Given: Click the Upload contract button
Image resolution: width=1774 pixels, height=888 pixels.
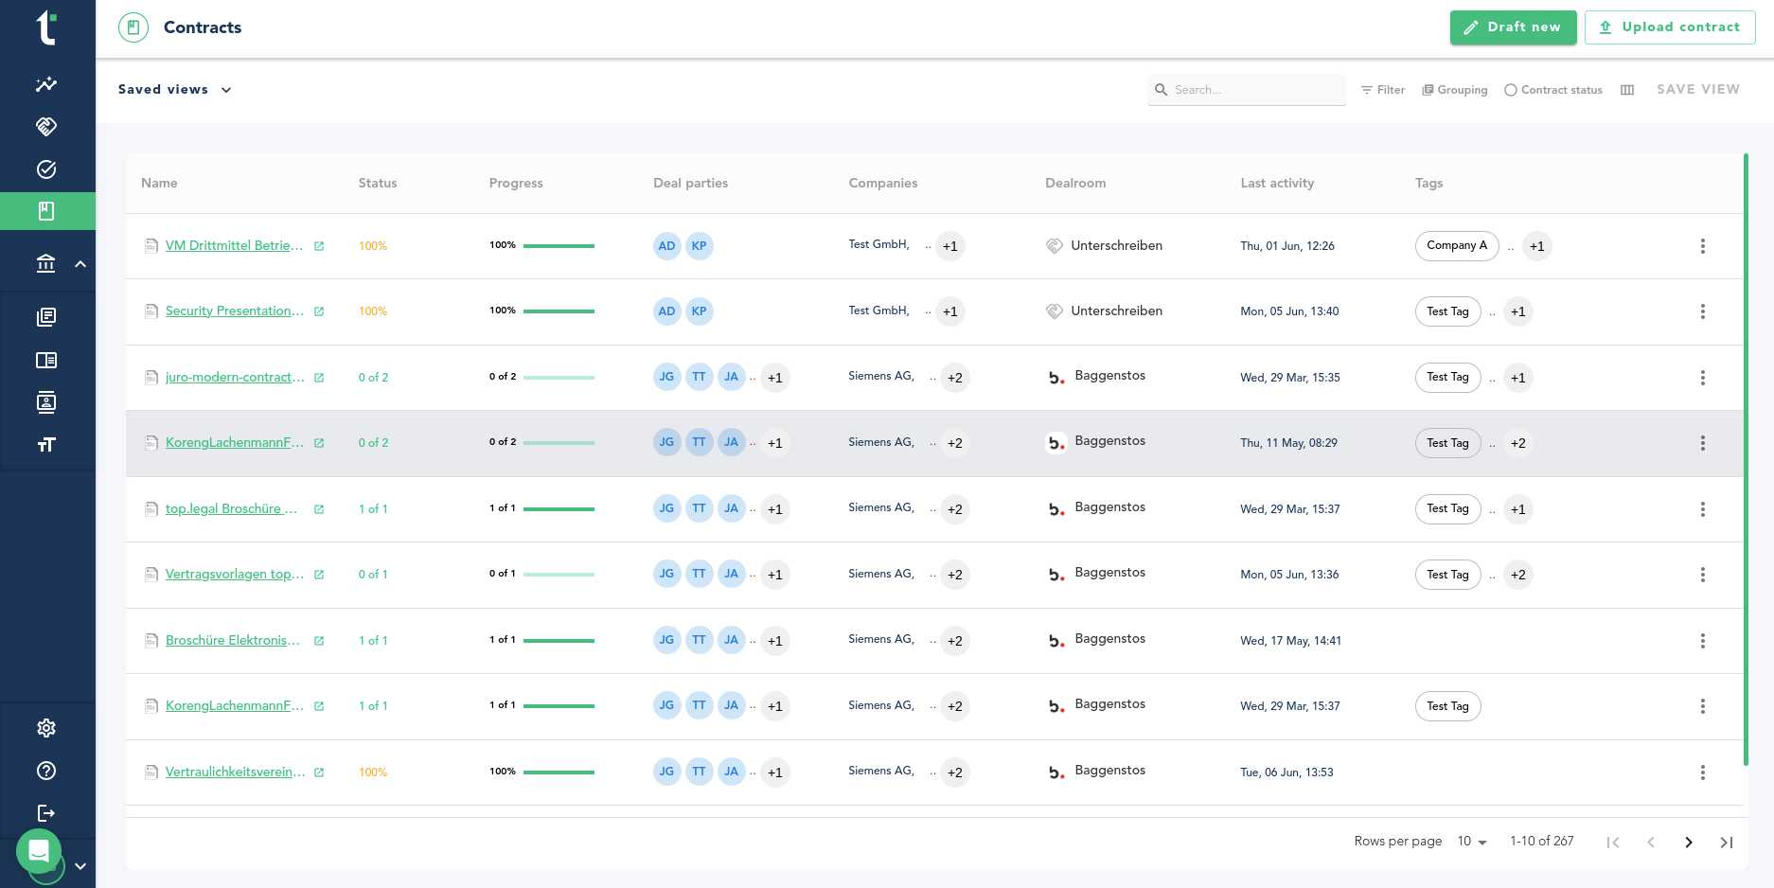Looking at the screenshot, I should 1670,27.
